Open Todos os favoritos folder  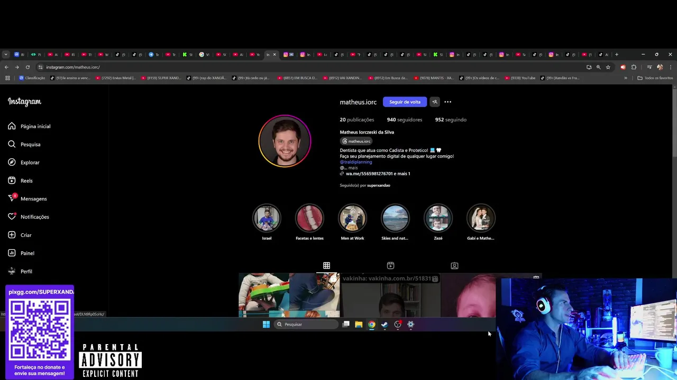point(655,78)
